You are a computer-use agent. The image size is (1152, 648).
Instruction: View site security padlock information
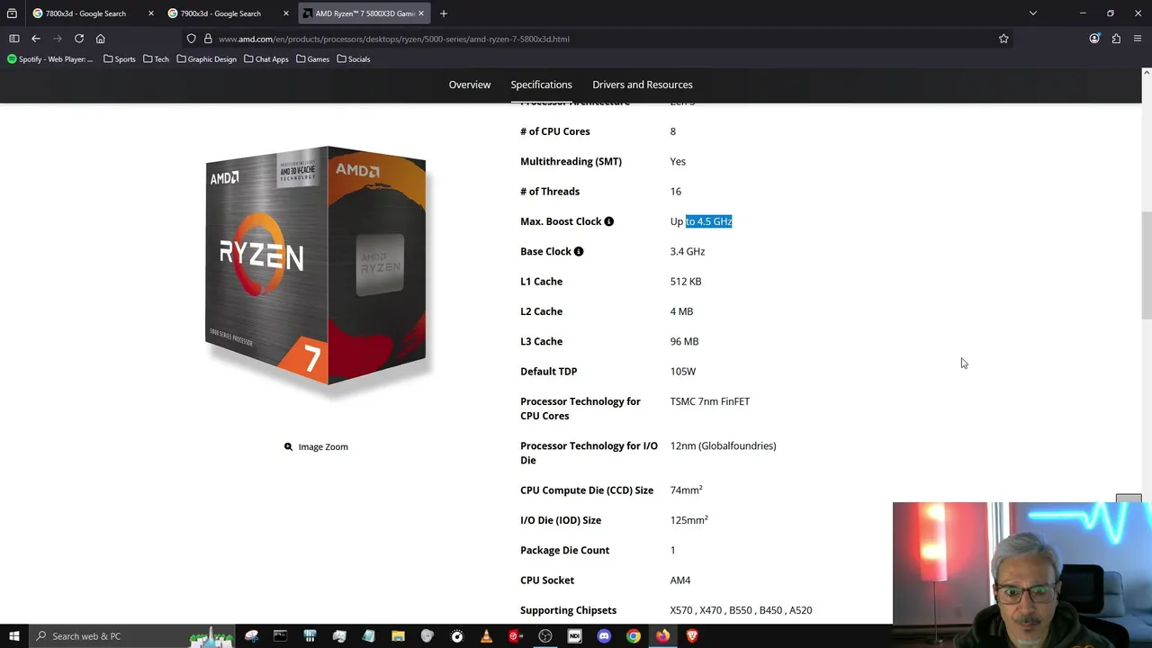point(208,39)
